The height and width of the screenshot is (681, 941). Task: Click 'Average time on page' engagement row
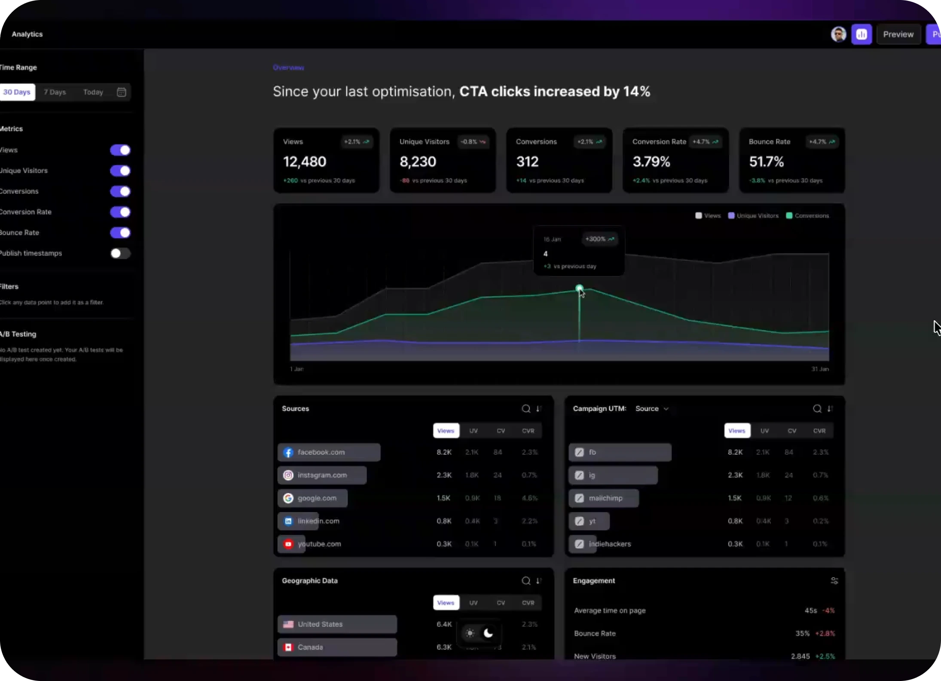tap(704, 610)
